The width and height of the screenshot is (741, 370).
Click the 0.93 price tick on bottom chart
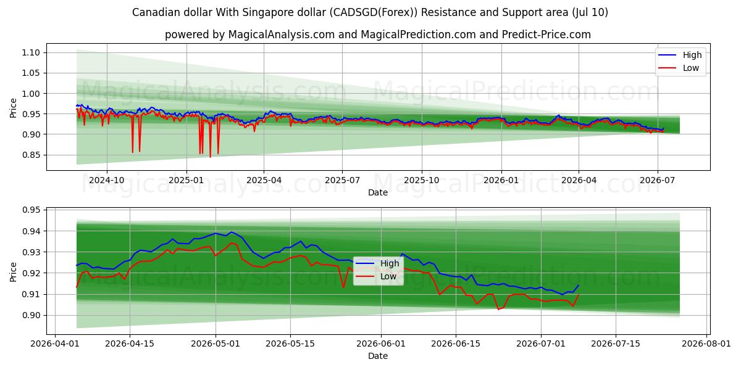(x=31, y=252)
